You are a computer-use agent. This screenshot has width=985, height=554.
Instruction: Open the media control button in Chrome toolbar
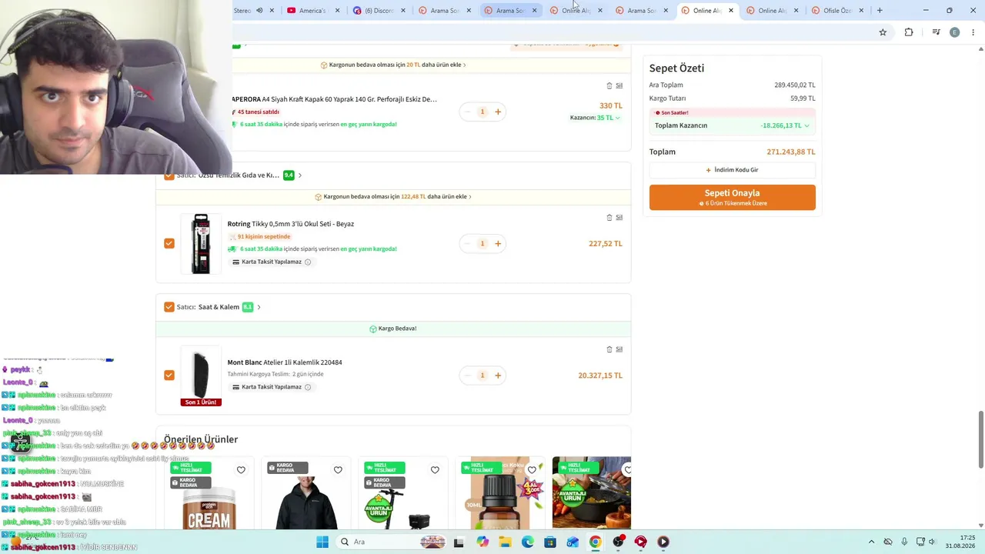(936, 32)
